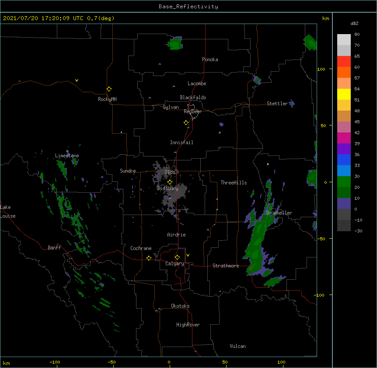Click the Didsbury label
Viewport: 377px width, 368px height.
[168, 188]
